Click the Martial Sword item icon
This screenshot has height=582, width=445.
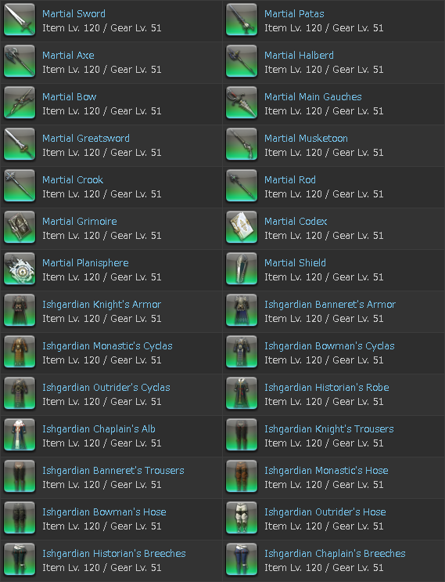(x=20, y=20)
